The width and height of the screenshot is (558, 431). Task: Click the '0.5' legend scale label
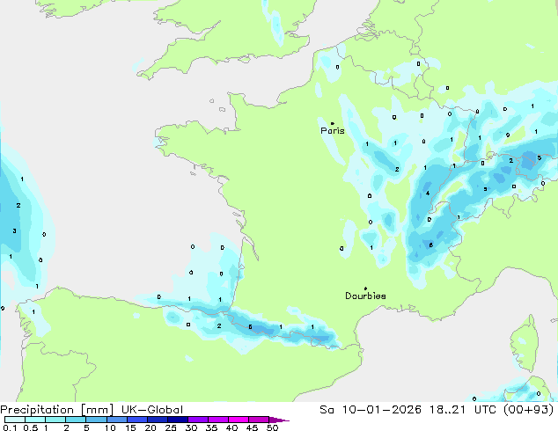(x=30, y=427)
